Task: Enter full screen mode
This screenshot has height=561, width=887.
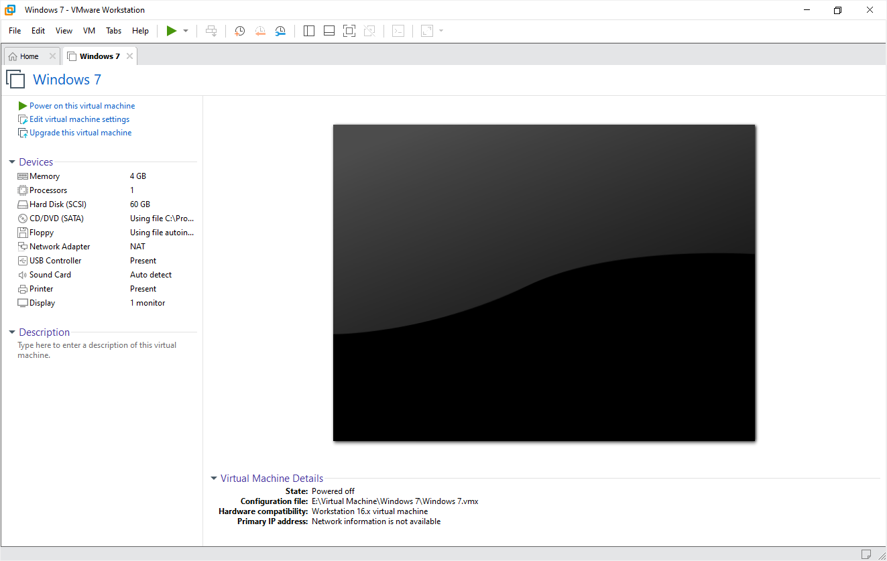Action: click(x=349, y=30)
